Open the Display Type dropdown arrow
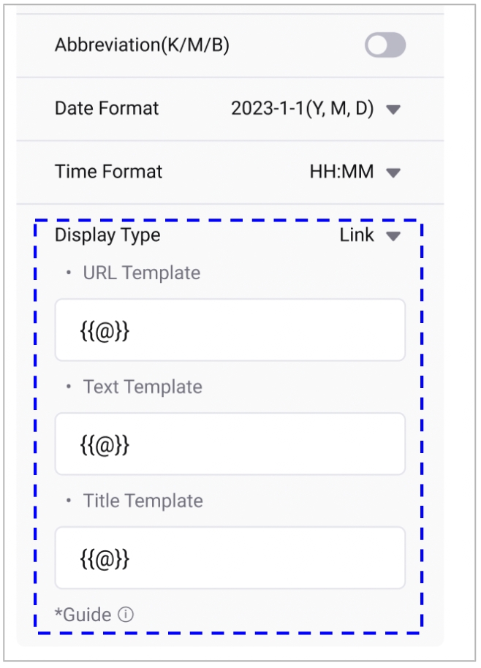 [393, 236]
